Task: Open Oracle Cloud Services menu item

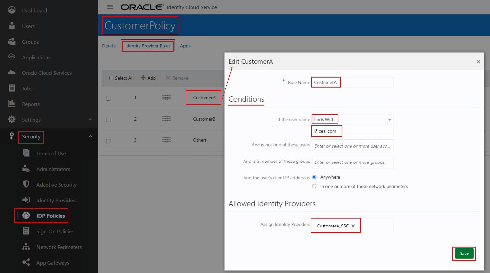Action: [47, 73]
